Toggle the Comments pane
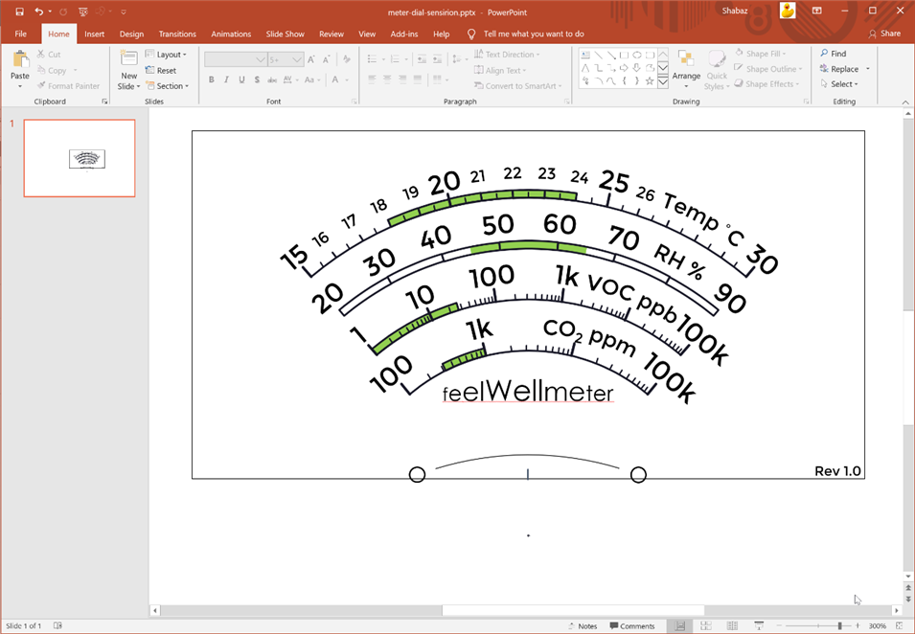This screenshot has height=634, width=915. pyautogui.click(x=631, y=626)
